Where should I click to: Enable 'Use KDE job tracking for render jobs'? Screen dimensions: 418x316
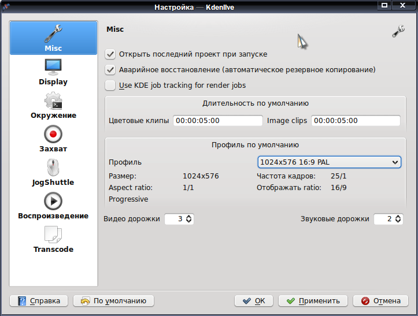pos(110,85)
